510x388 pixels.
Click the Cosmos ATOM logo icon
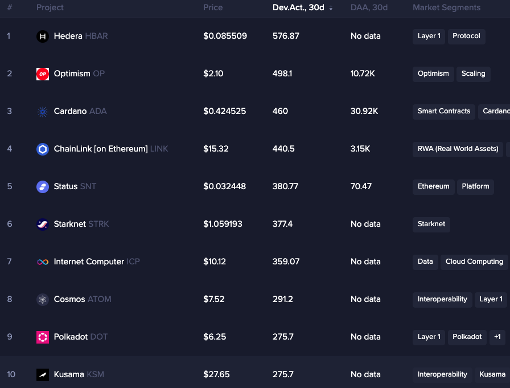[43, 300]
